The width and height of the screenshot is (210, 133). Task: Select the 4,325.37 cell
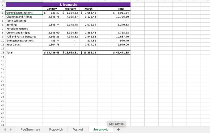[70, 16]
